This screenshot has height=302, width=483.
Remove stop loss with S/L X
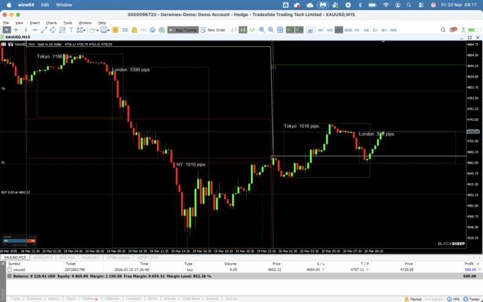point(323,270)
